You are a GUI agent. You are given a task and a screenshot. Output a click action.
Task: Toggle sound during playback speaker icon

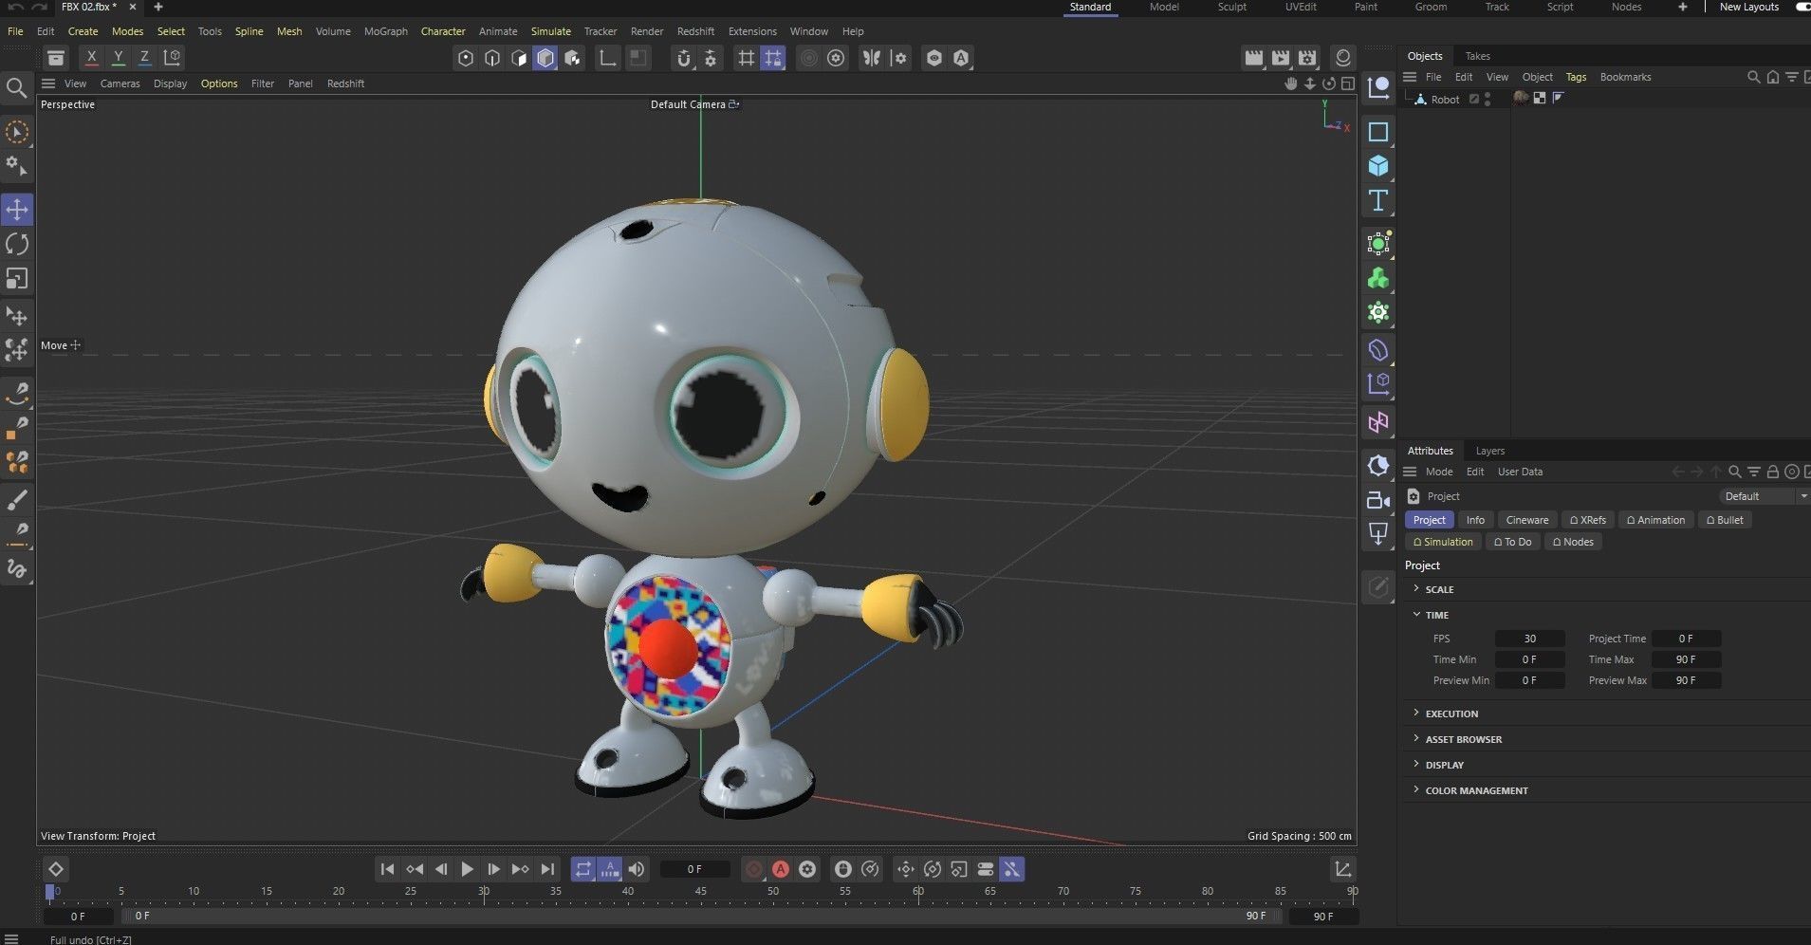[637, 869]
